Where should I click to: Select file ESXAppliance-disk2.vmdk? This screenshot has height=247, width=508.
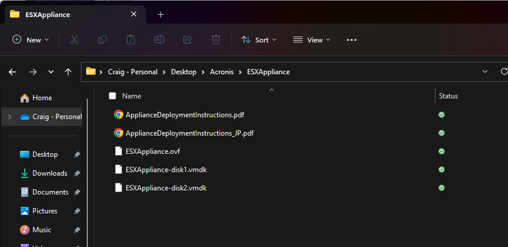coord(166,188)
